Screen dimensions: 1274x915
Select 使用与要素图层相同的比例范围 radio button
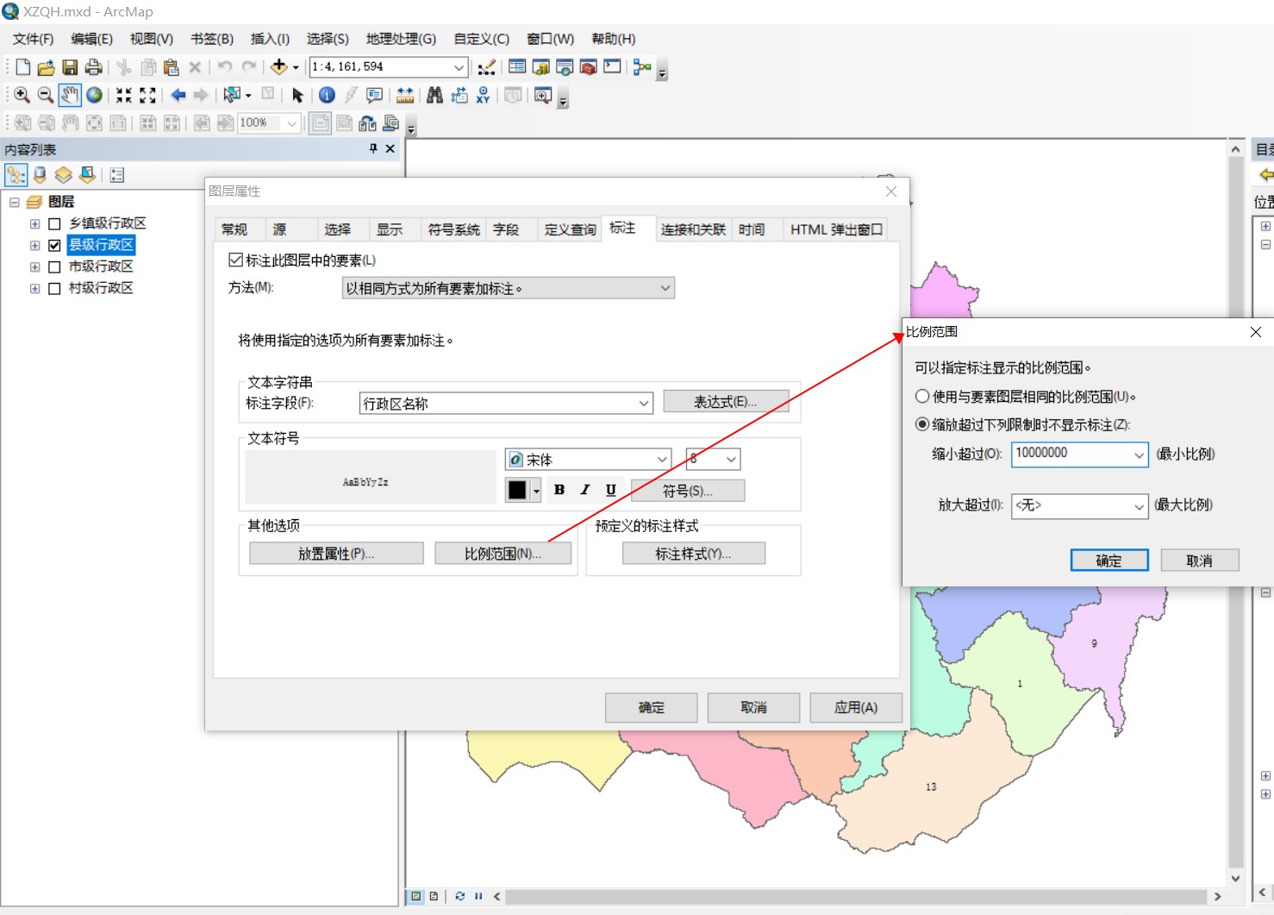921,396
